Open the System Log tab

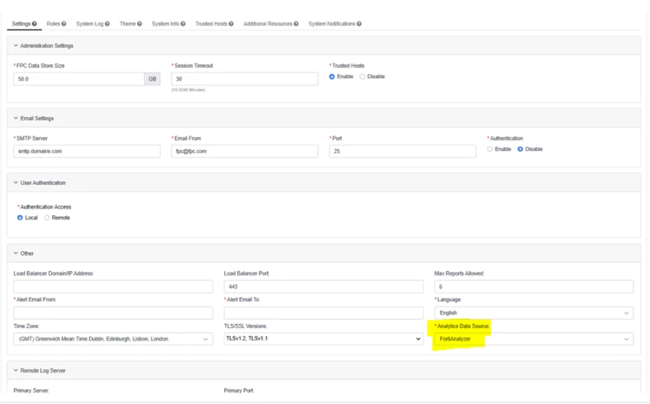pyautogui.click(x=90, y=24)
